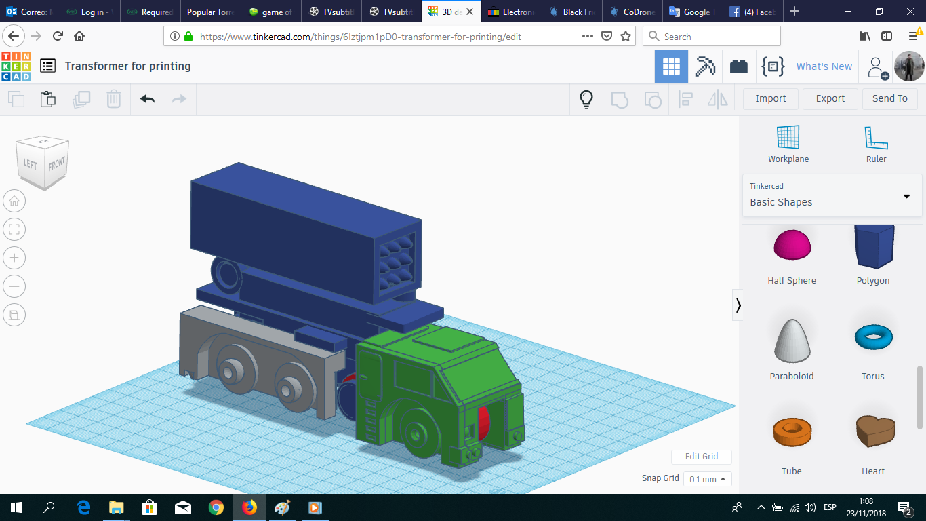Click the Ungroup shapes tool
The image size is (926, 521).
(652, 99)
